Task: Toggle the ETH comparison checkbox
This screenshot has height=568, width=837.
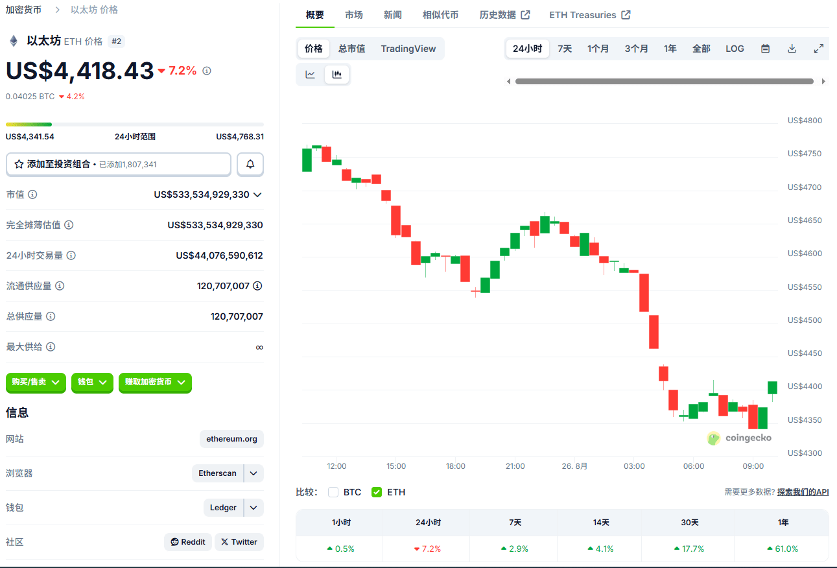Action: pyautogui.click(x=377, y=492)
